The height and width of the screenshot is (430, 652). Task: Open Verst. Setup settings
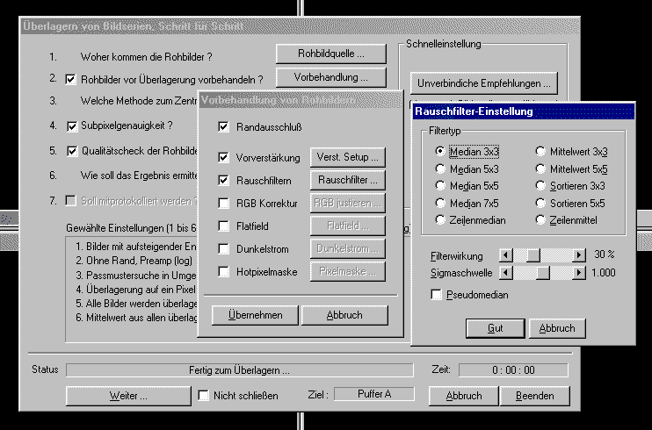coord(347,158)
